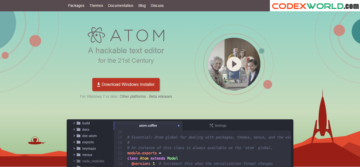Click the GitHub Octocat saucer icon
This screenshot has width=360, height=167.
pos(37,141)
